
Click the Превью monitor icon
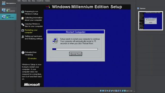coord(138,8)
